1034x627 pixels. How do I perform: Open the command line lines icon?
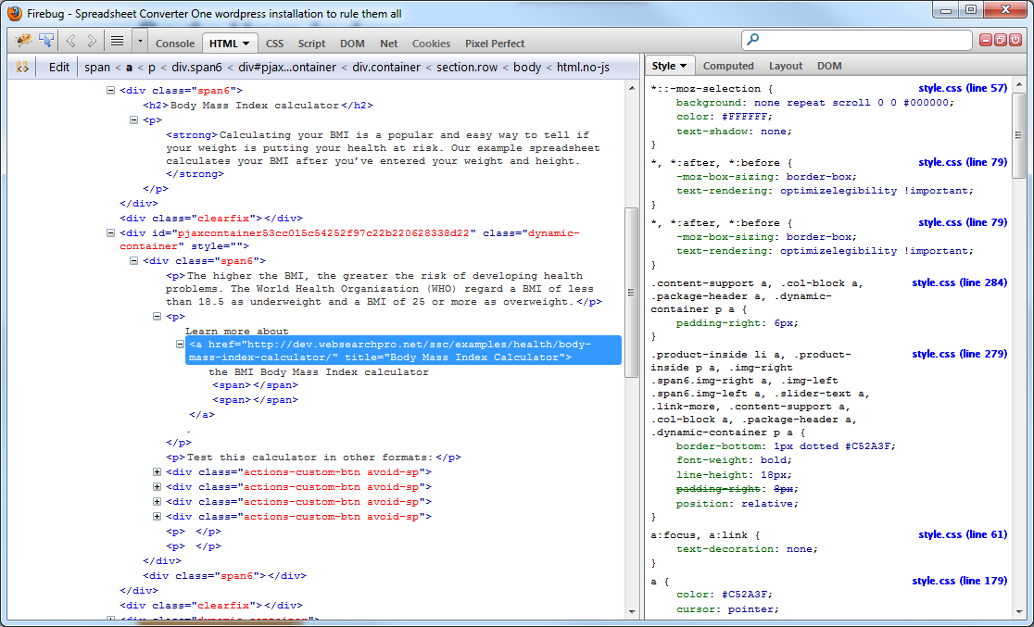tap(117, 42)
